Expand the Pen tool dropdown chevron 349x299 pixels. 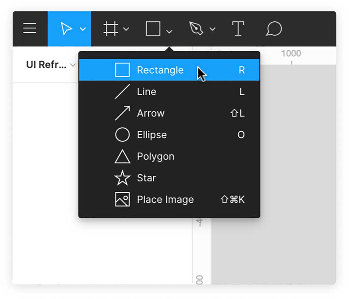coord(213,29)
